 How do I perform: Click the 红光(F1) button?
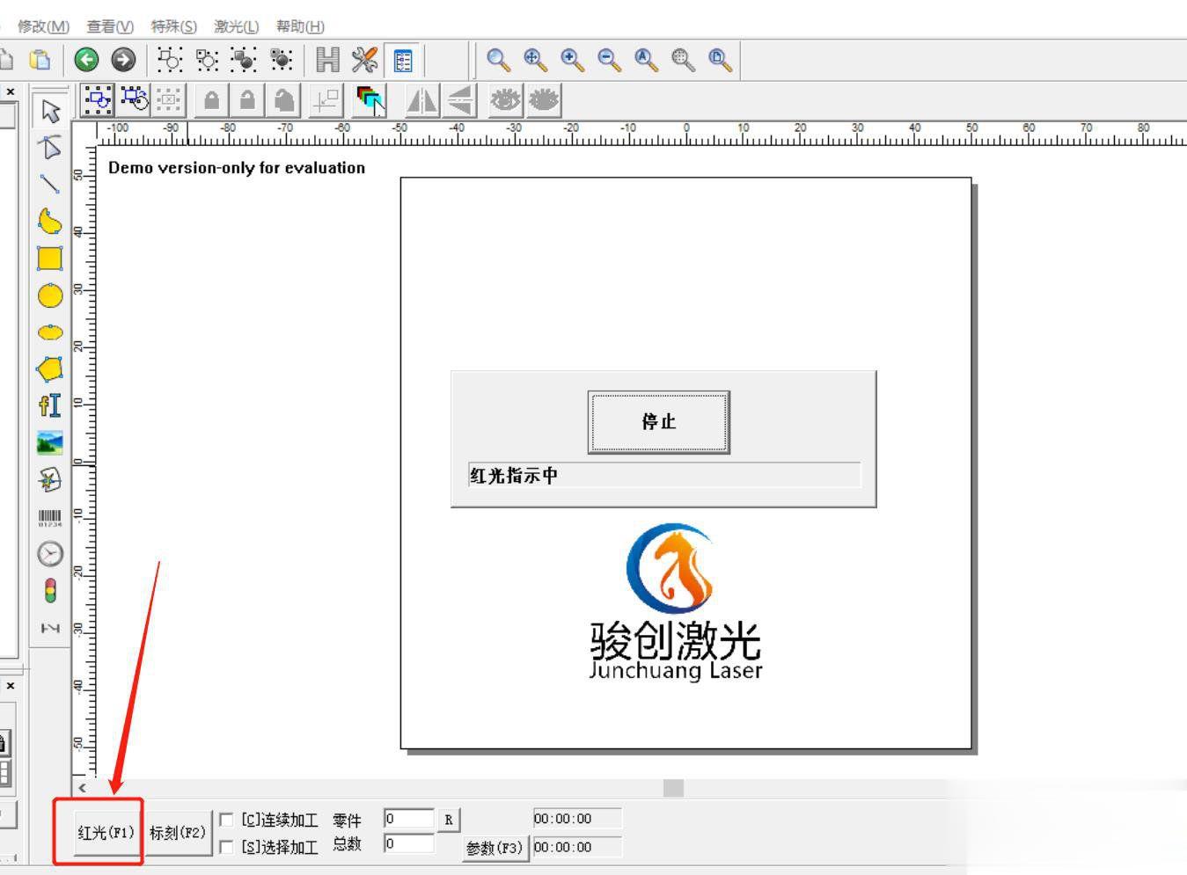click(x=106, y=832)
